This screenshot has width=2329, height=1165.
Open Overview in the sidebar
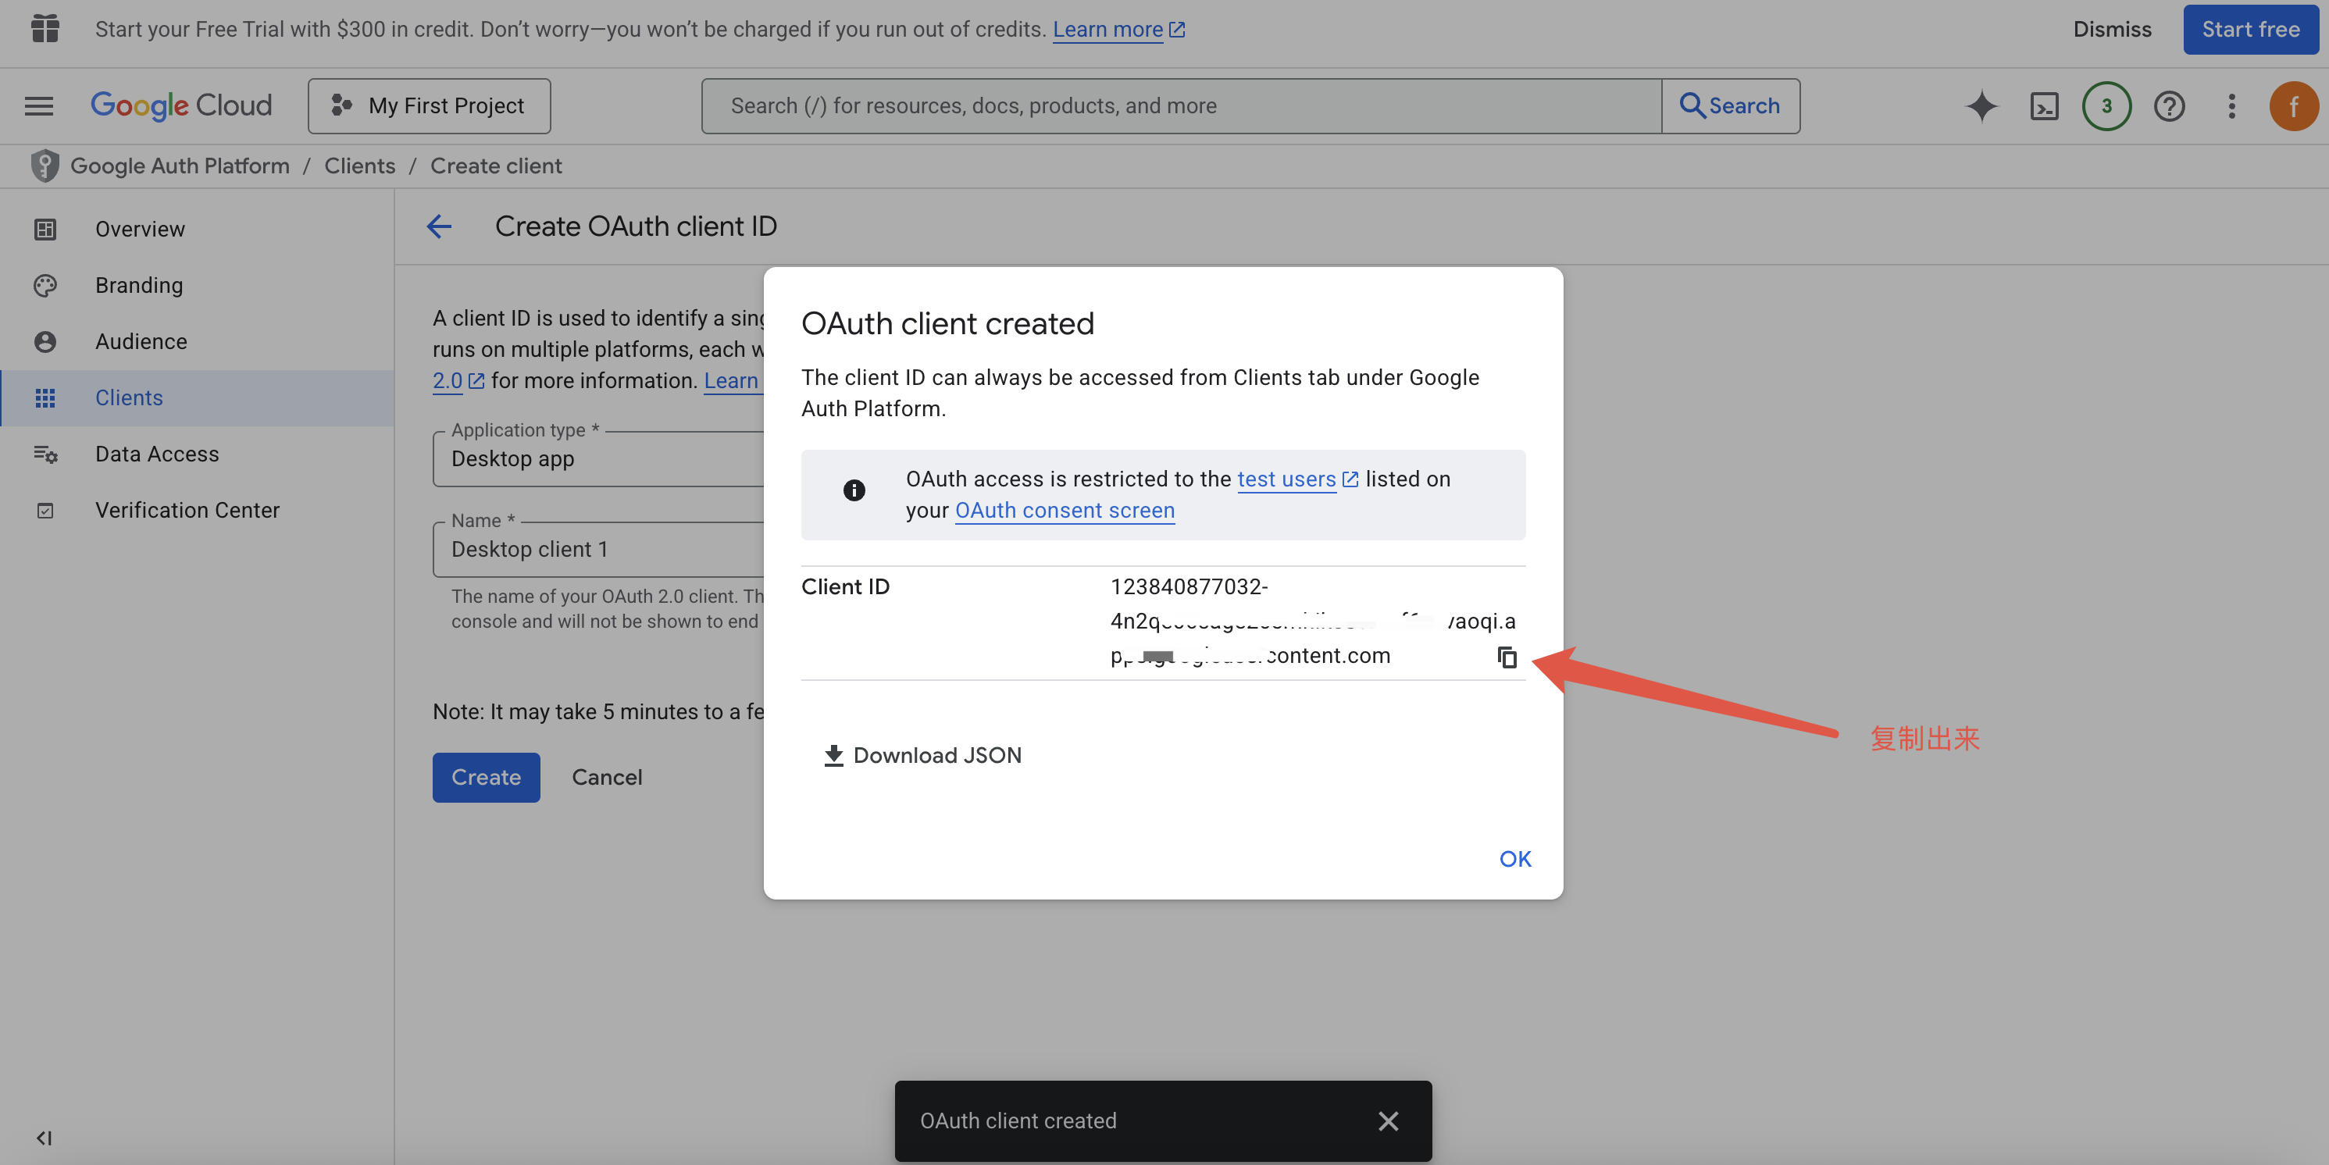click(197, 229)
